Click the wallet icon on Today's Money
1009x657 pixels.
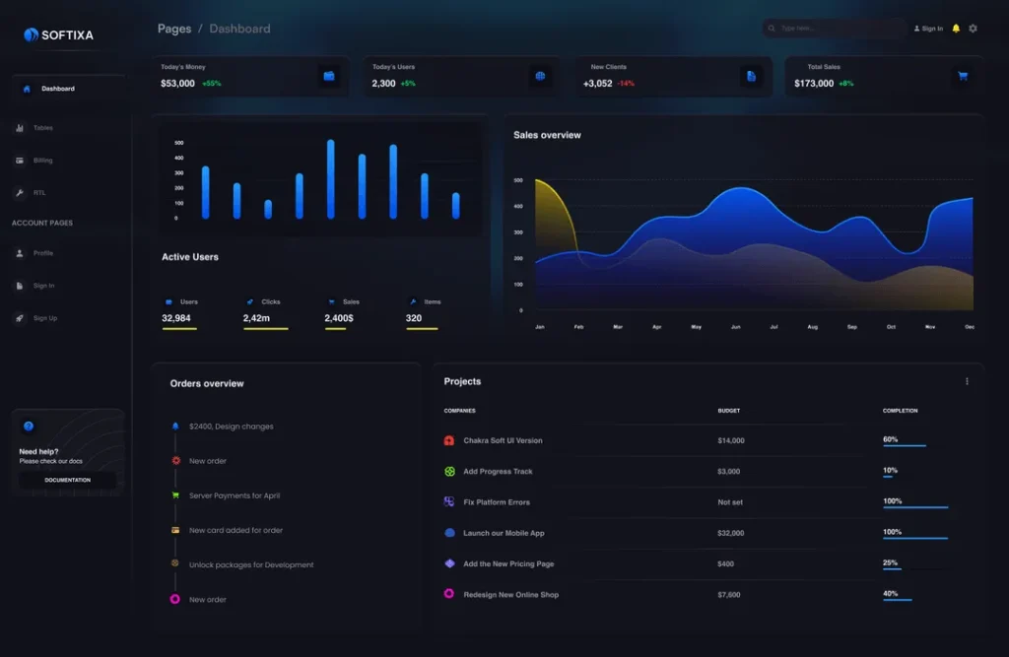tap(329, 76)
